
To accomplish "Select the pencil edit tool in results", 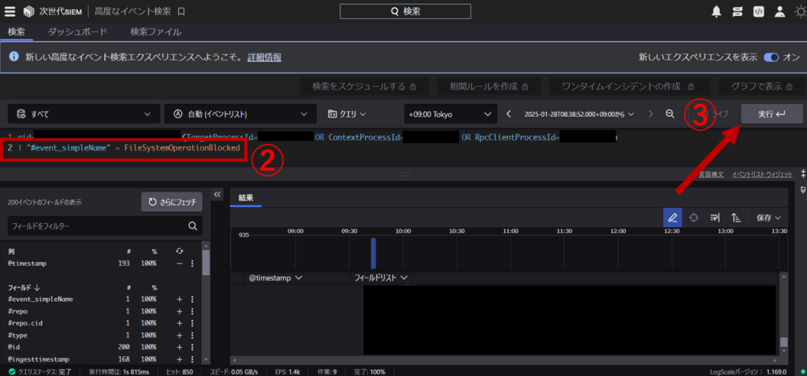I will coord(672,218).
